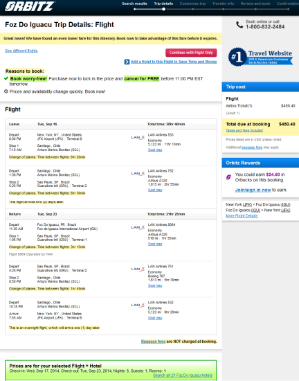Image resolution: width=299 pixels, height=381 pixels.
Task: Click Taxes and fees included link
Action: (244, 130)
